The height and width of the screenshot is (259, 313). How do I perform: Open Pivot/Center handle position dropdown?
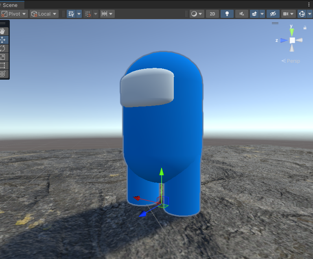13,14
